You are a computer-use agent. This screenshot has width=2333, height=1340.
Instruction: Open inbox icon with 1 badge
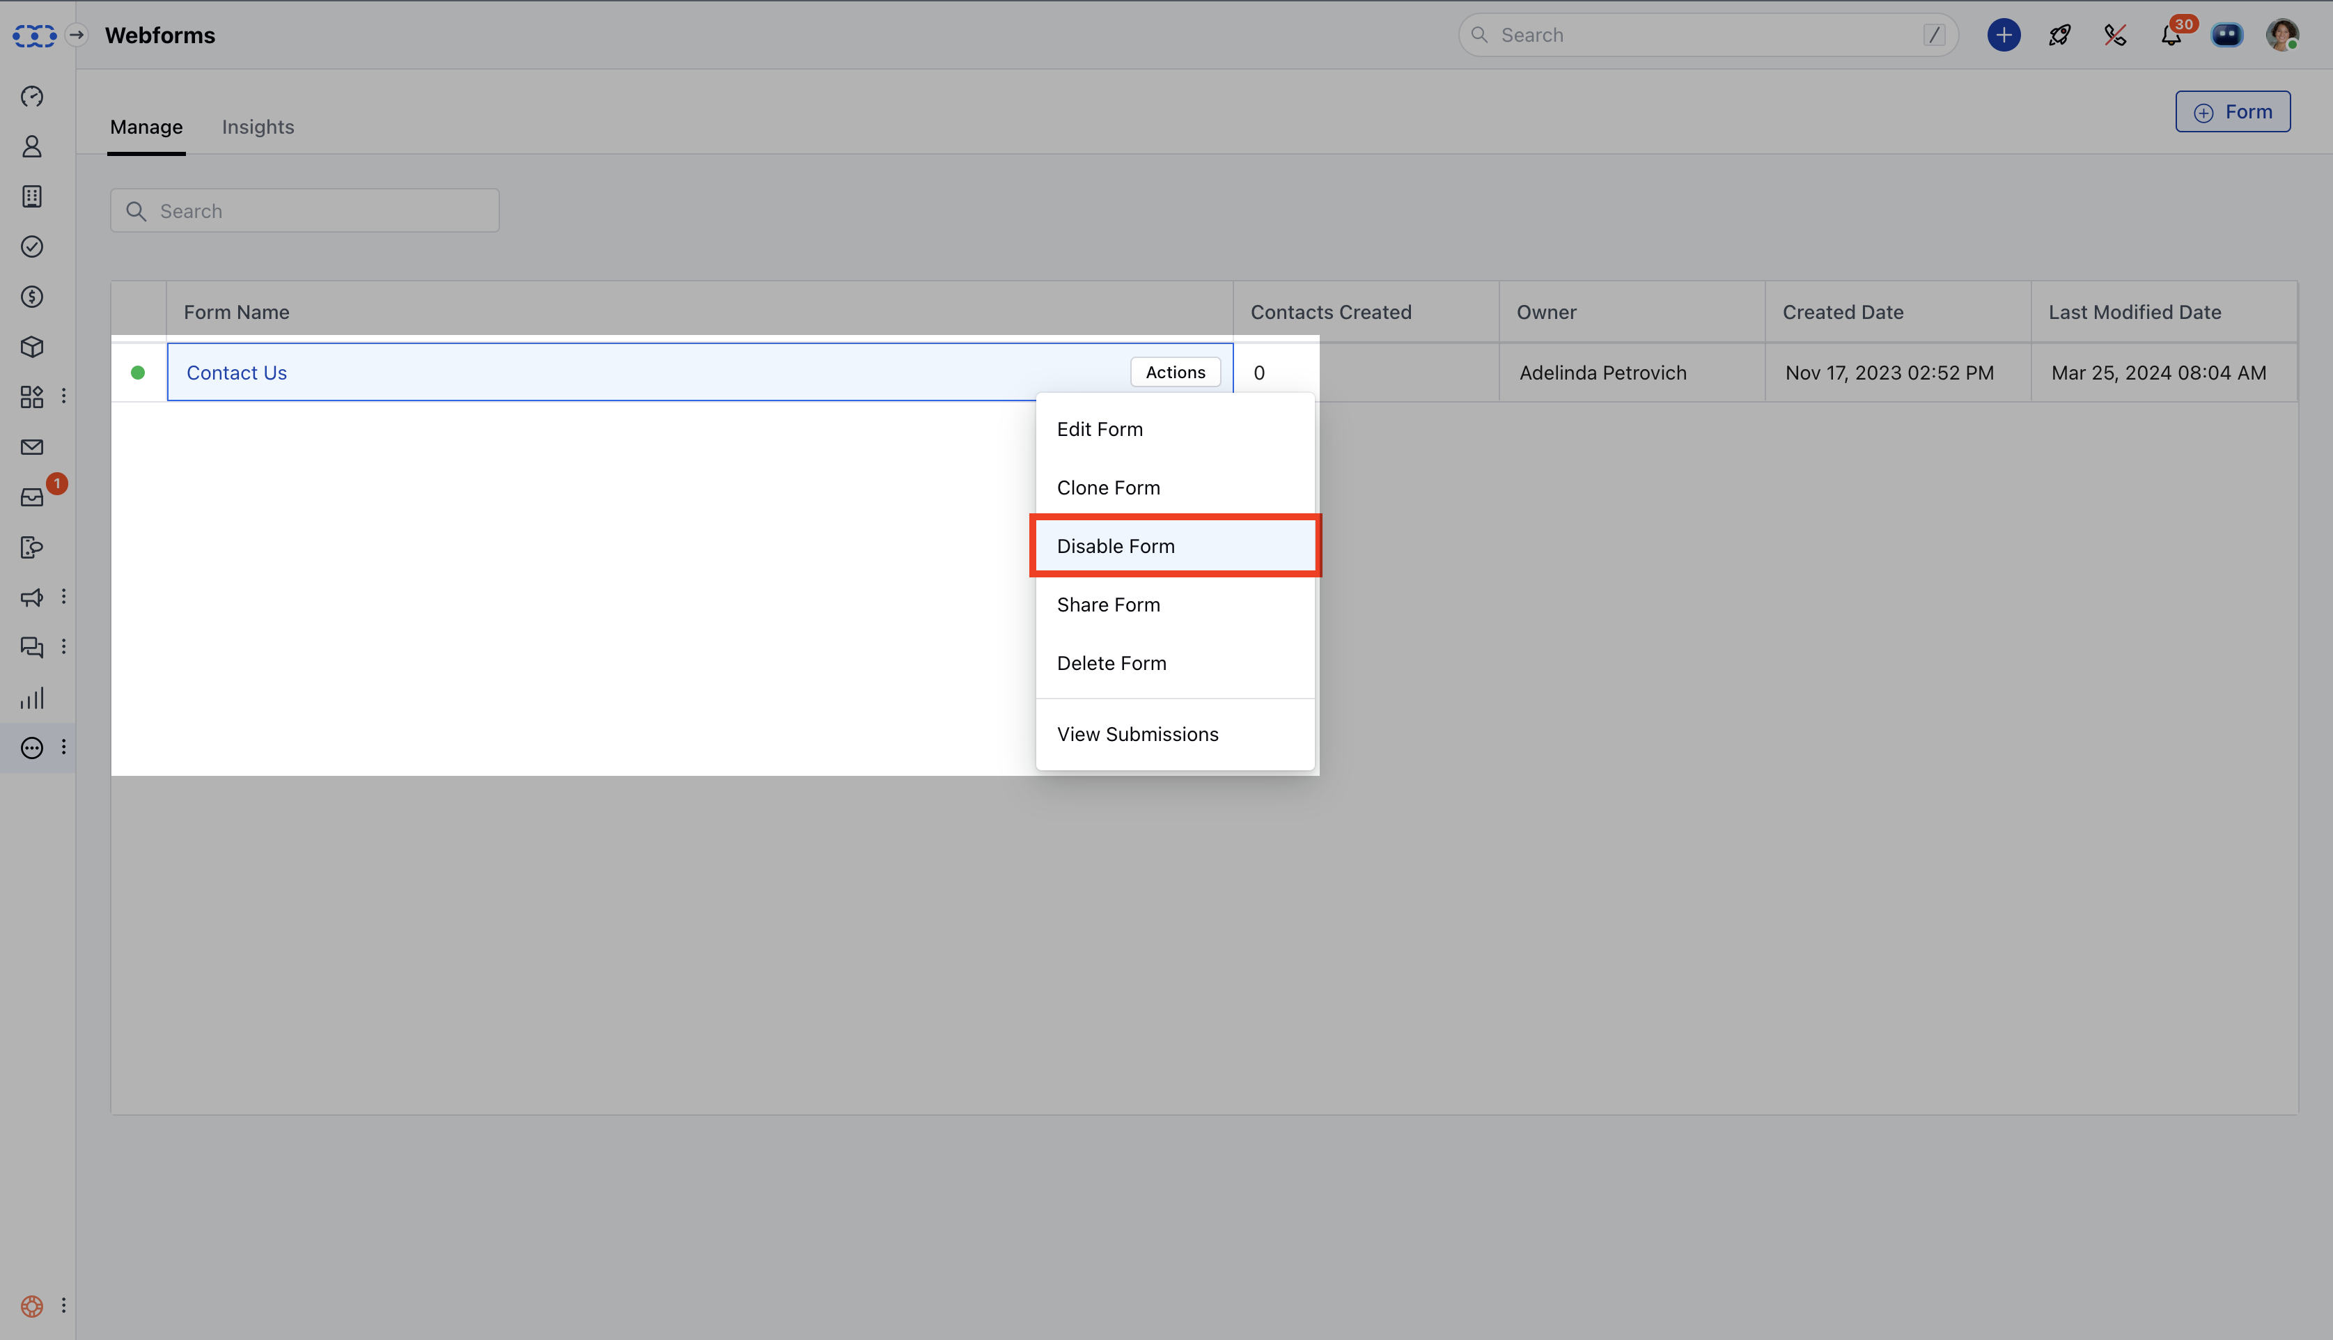click(32, 497)
